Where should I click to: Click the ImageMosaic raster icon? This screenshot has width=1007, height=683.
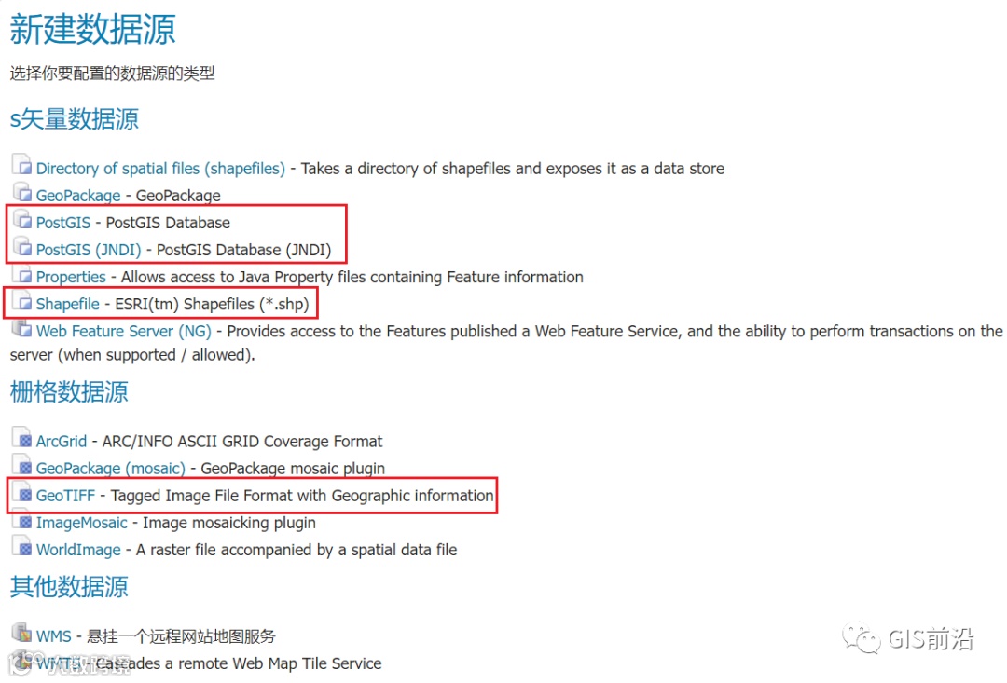21,519
